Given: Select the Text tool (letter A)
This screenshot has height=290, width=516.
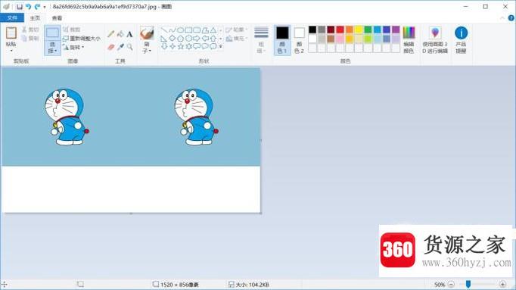Looking at the screenshot, I should coord(129,34).
